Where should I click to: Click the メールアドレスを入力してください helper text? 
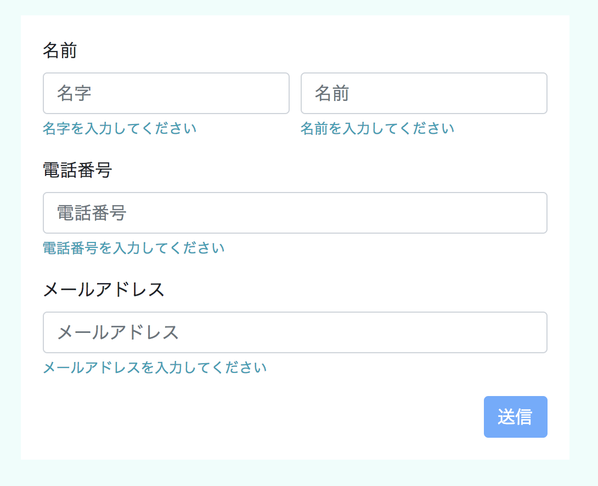point(154,368)
